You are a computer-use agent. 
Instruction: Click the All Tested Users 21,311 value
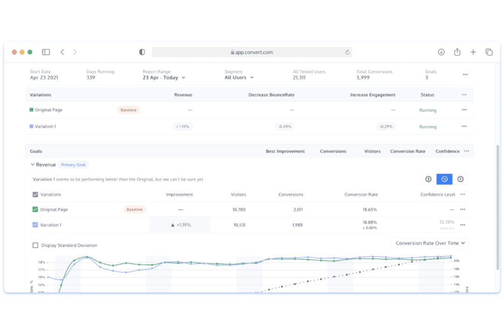pos(299,77)
